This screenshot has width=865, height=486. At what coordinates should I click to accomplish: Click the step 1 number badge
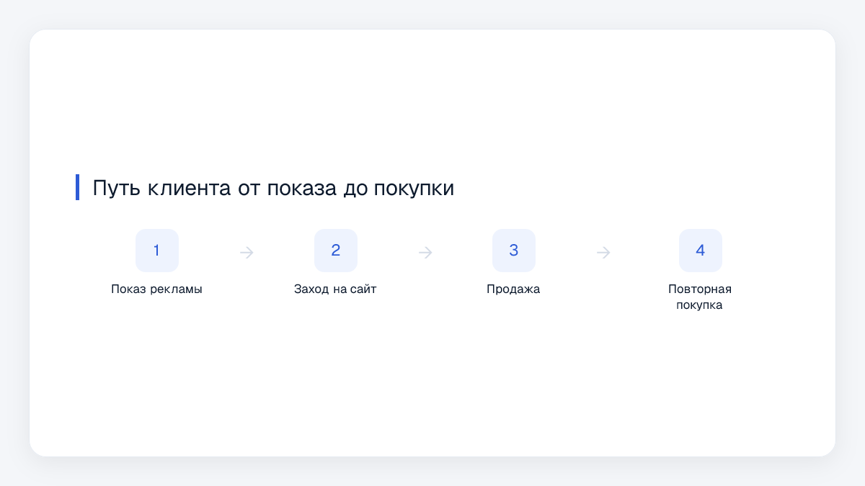156,251
